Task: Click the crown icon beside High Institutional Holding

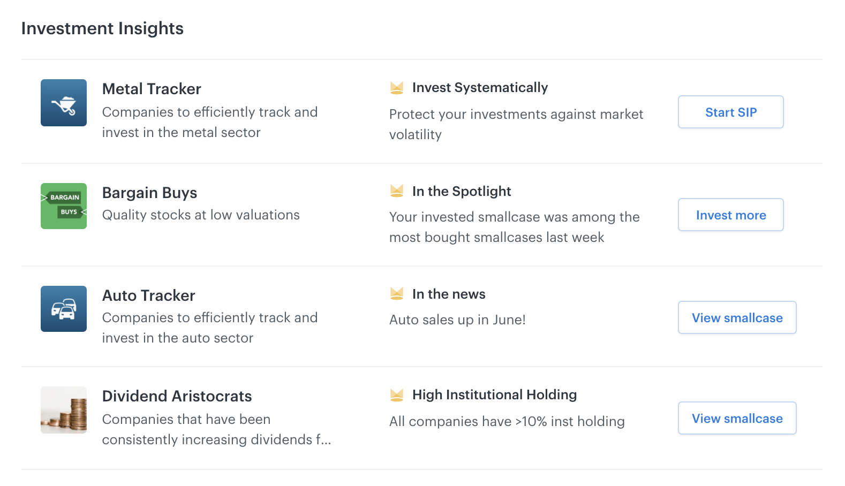Action: click(397, 395)
